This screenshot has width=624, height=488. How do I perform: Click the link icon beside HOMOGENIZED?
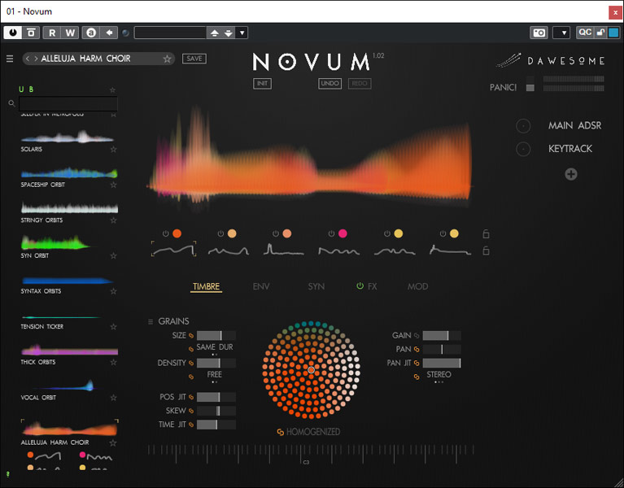pos(281,432)
